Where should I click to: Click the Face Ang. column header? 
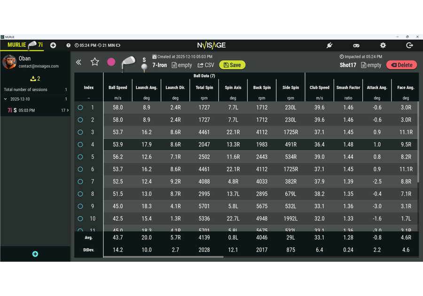coord(406,87)
